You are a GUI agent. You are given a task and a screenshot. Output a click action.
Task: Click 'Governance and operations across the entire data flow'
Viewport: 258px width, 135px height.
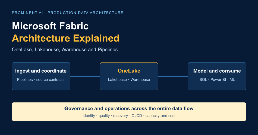pos(129,108)
